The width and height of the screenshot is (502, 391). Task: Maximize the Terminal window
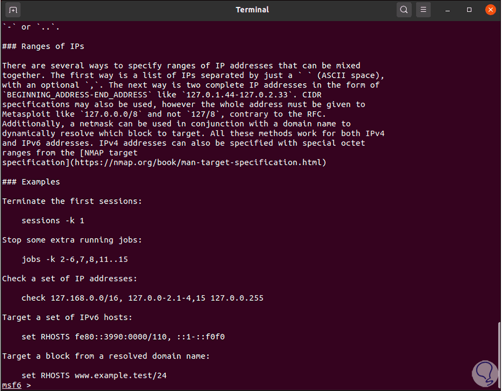pos(470,10)
